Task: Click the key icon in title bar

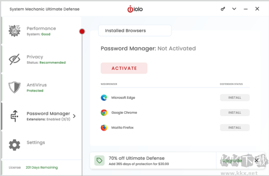Action: coord(223,9)
